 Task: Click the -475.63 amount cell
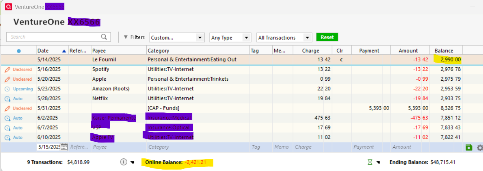(410, 118)
